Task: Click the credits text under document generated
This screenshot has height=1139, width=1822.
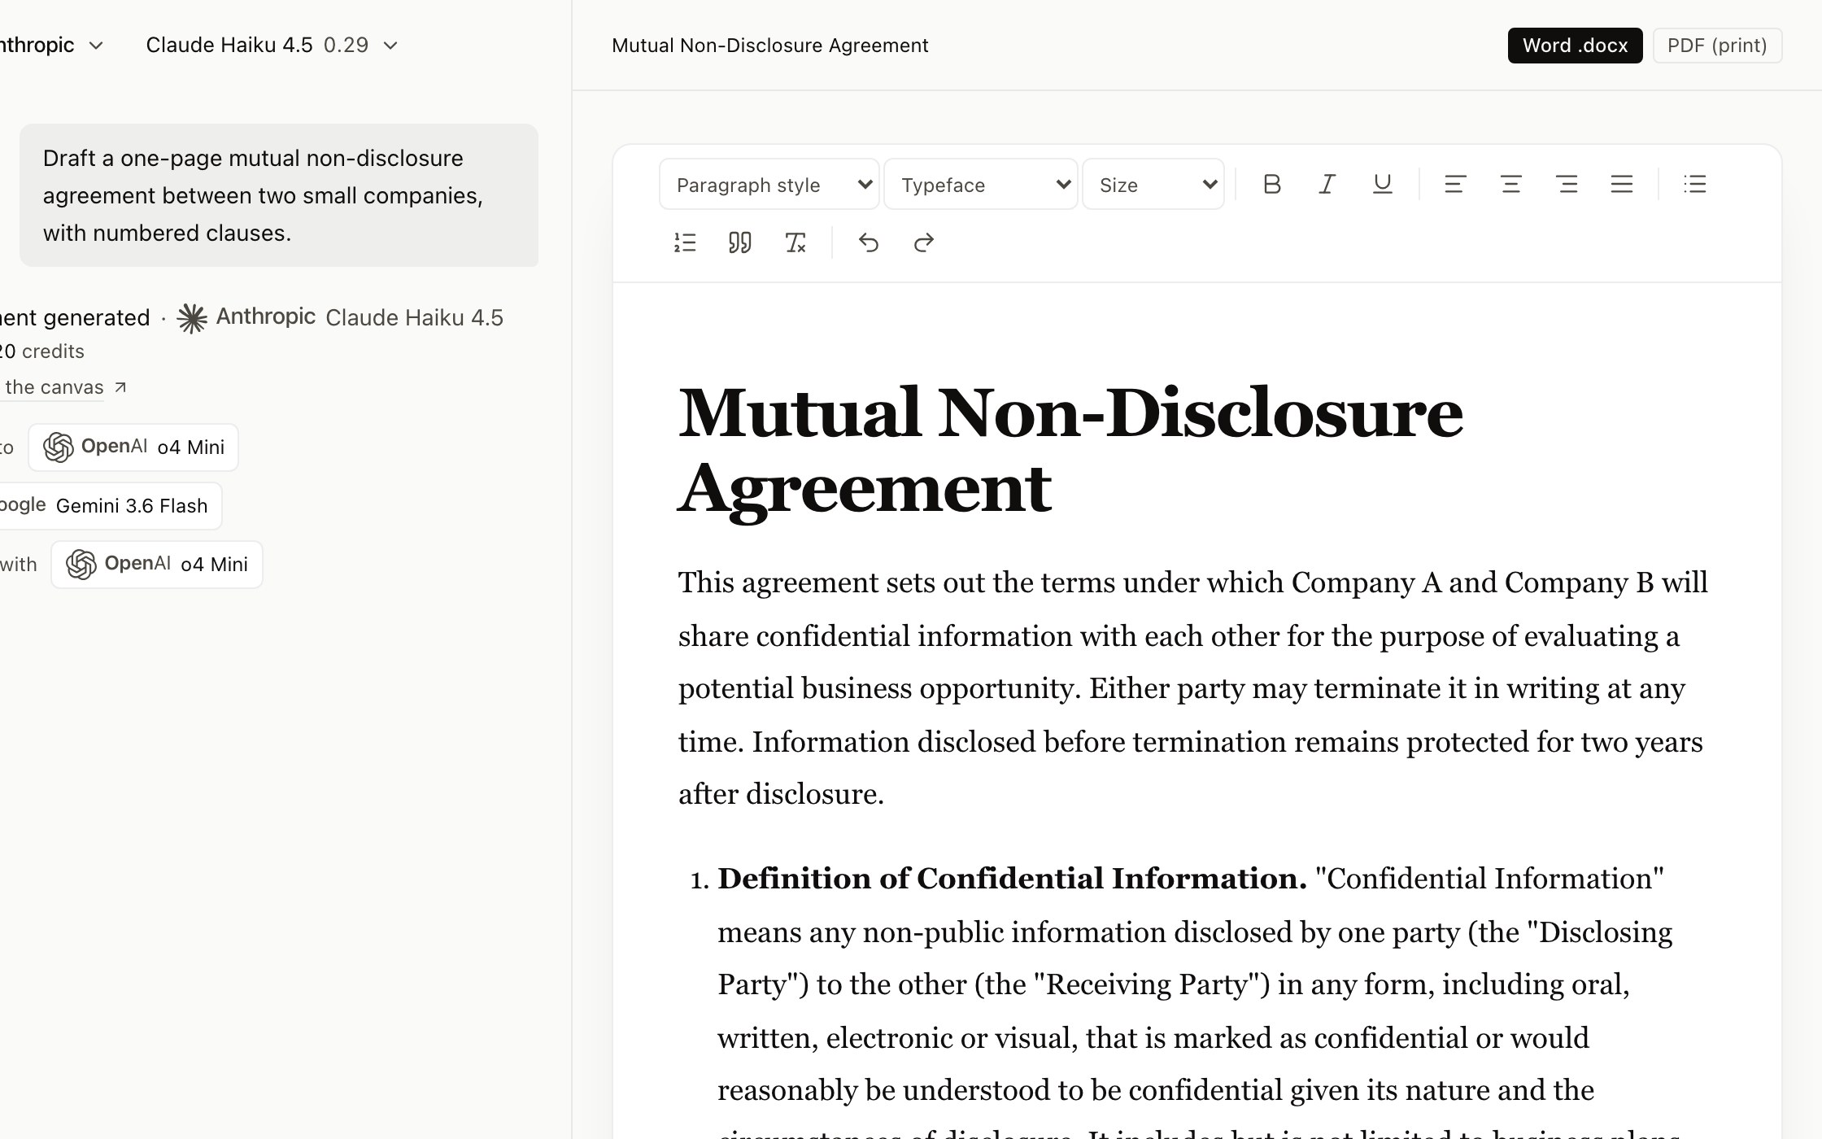Action: click(x=42, y=351)
